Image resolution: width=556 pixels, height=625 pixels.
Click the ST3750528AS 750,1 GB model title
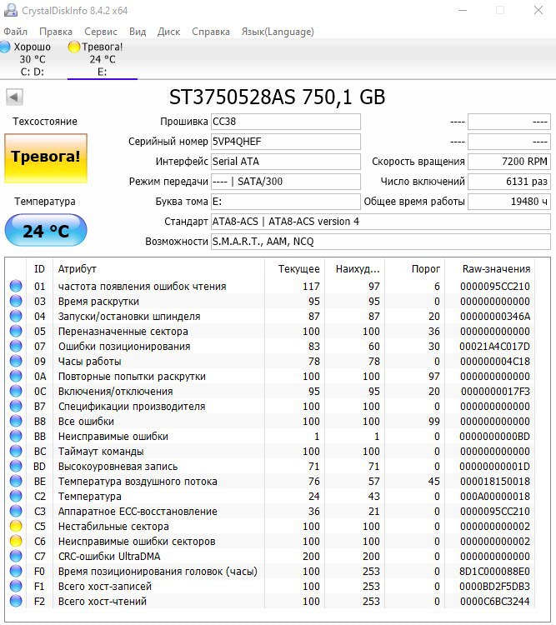278,97
